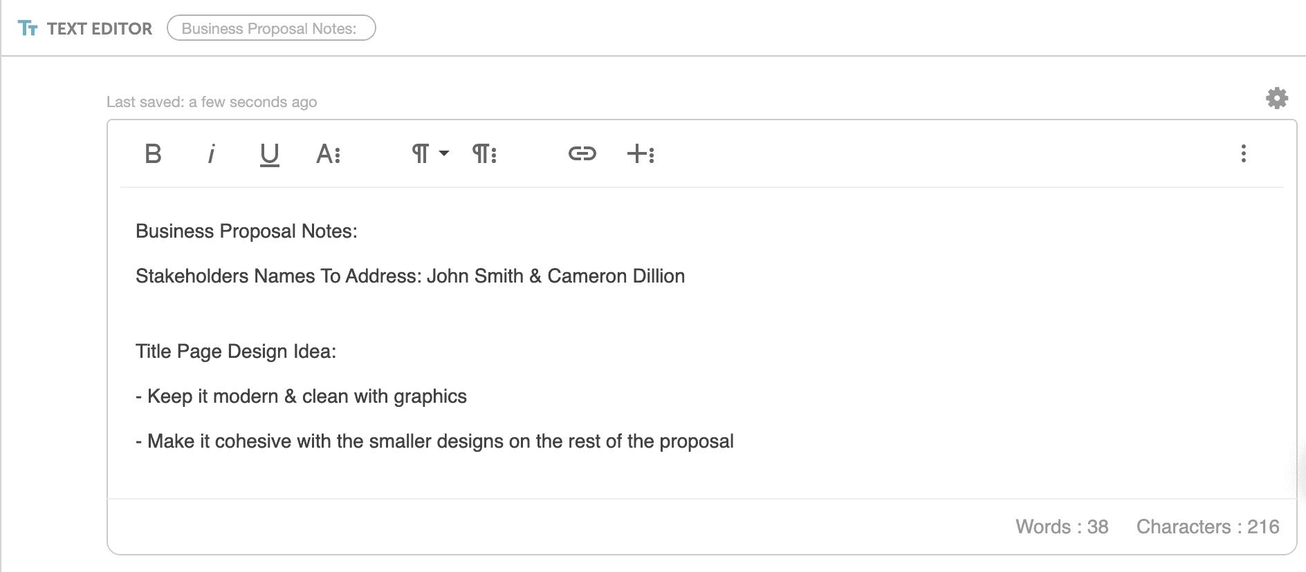The height and width of the screenshot is (572, 1306).
Task: Toggle underline formatting
Action: 269,154
